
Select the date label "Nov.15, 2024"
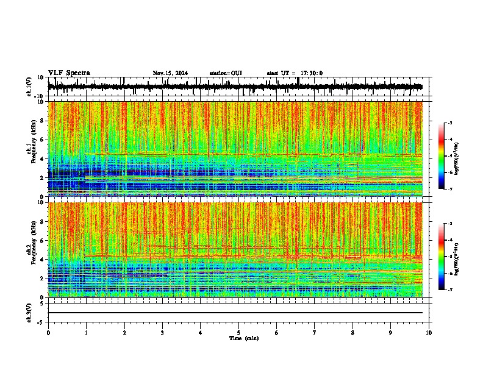pyautogui.click(x=170, y=73)
